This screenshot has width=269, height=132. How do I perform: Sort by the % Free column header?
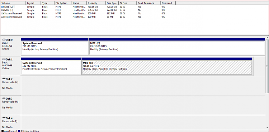pyautogui.click(x=128, y=3)
